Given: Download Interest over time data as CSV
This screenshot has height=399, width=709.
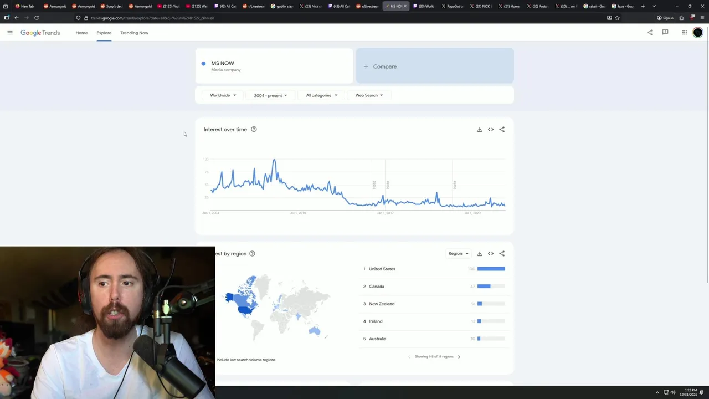Looking at the screenshot, I should coord(480,130).
